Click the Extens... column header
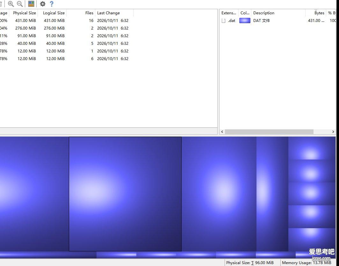Viewport: 339px width, 266px height. click(229, 13)
